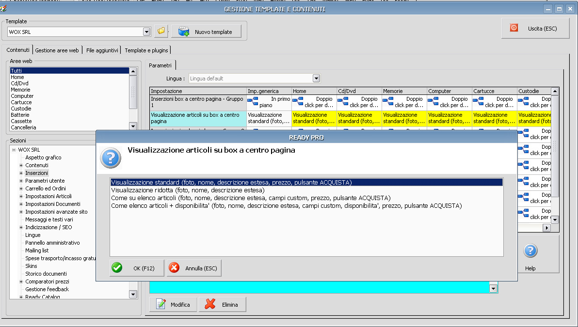Open the Template combo box arrow
This screenshot has height=327, width=578.
(x=147, y=31)
